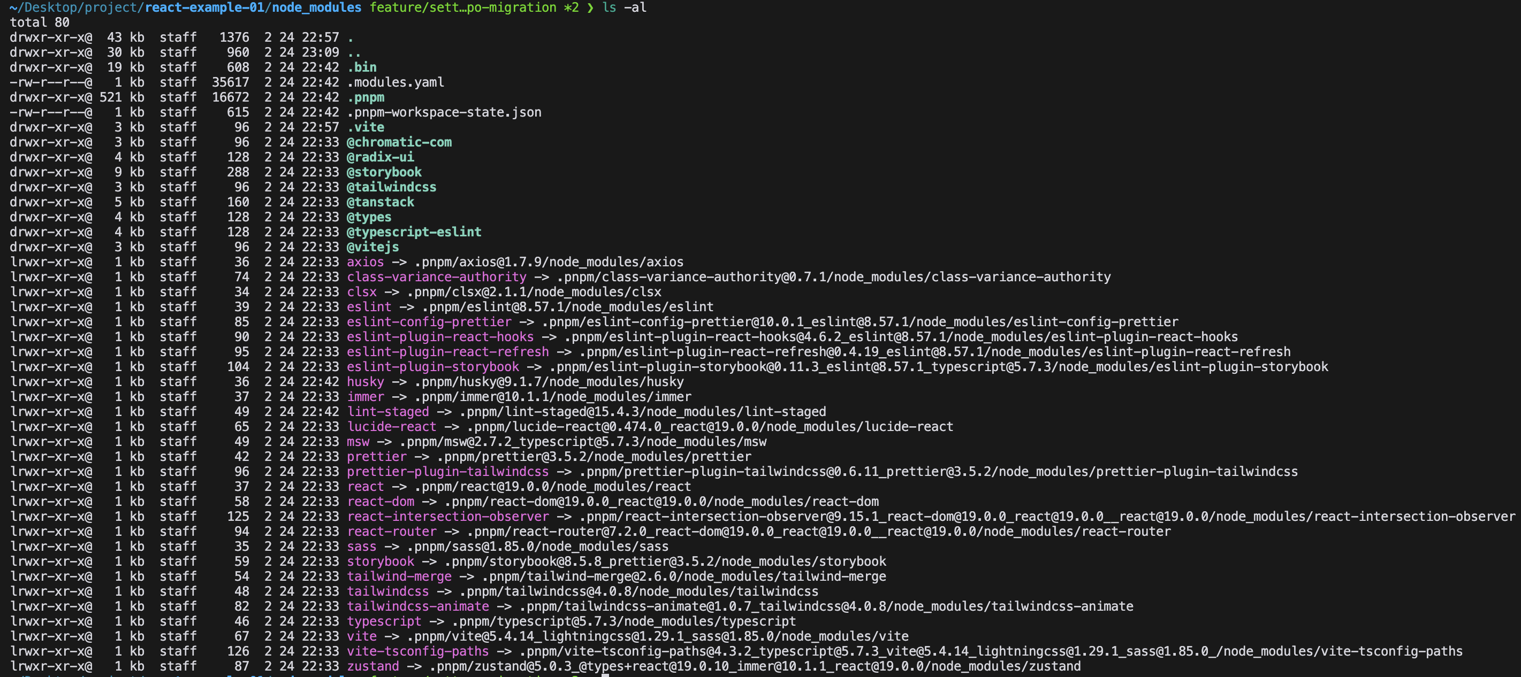This screenshot has height=677, width=1521.
Task: Select the .modules.yaml file name
Action: pos(395,82)
